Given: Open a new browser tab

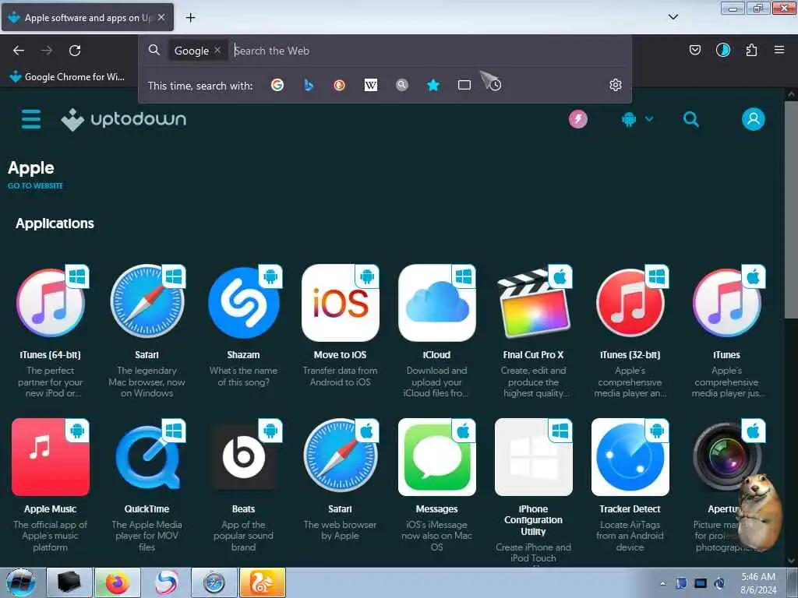Looking at the screenshot, I should (x=190, y=18).
